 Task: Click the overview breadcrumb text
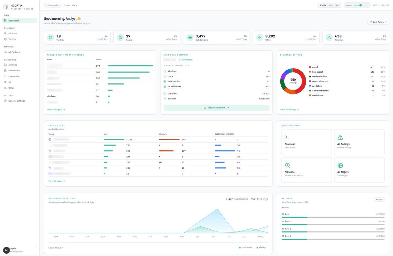pos(71,5)
